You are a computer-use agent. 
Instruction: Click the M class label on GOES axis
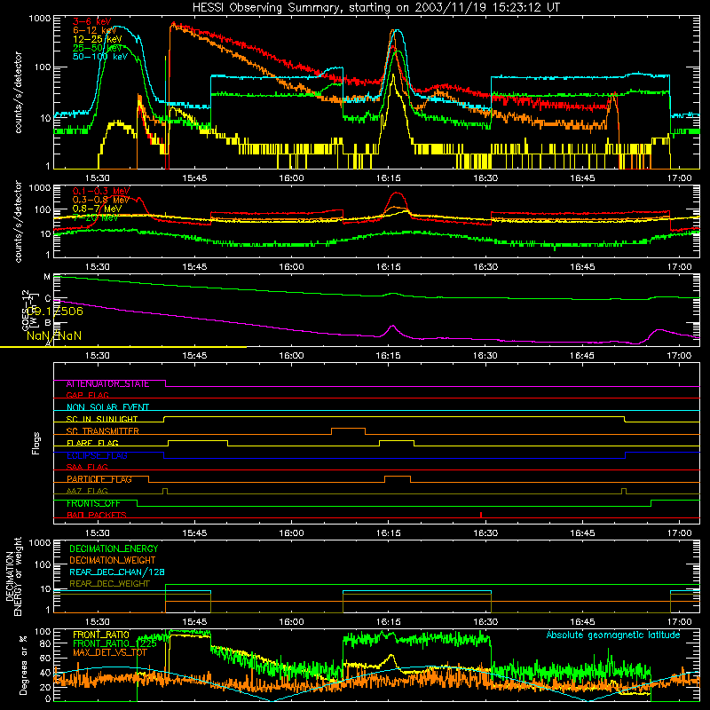tap(47, 277)
